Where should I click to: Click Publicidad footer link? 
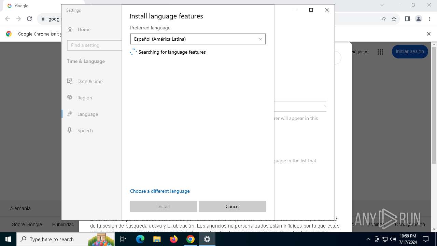coord(63,224)
